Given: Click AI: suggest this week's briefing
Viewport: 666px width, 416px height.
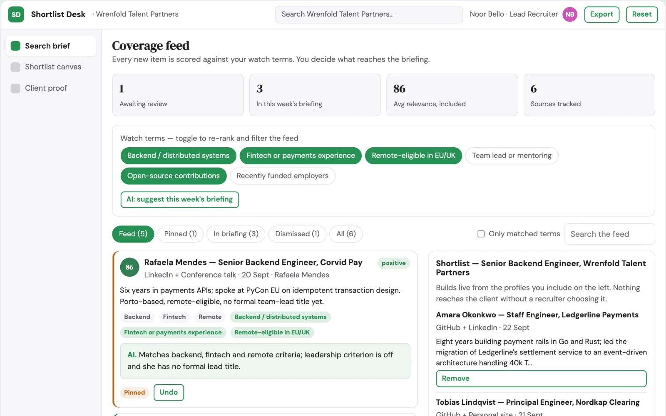Looking at the screenshot, I should click(179, 200).
